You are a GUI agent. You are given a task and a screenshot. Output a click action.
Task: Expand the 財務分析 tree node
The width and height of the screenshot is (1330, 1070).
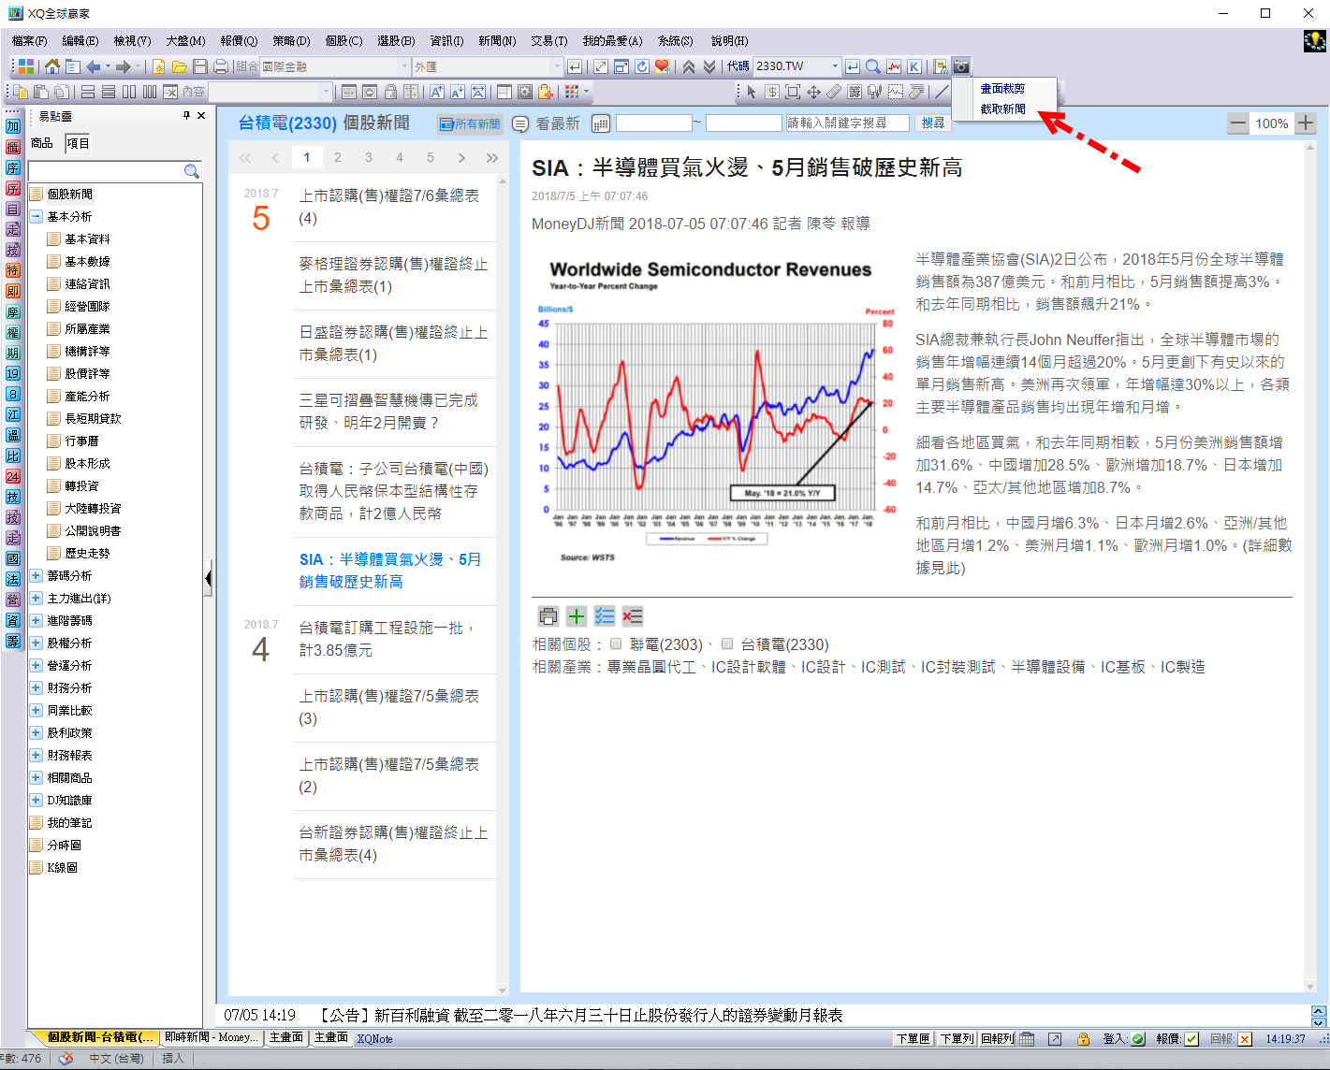37,687
